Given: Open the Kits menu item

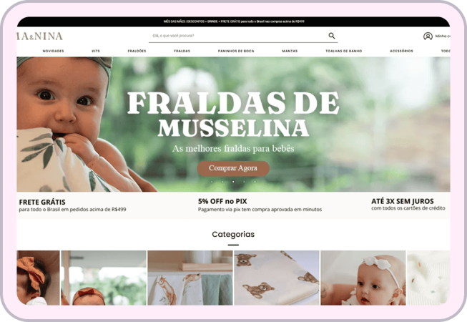Looking at the screenshot, I should tap(96, 51).
